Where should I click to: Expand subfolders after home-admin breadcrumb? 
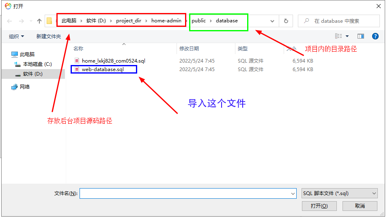[x=187, y=21]
